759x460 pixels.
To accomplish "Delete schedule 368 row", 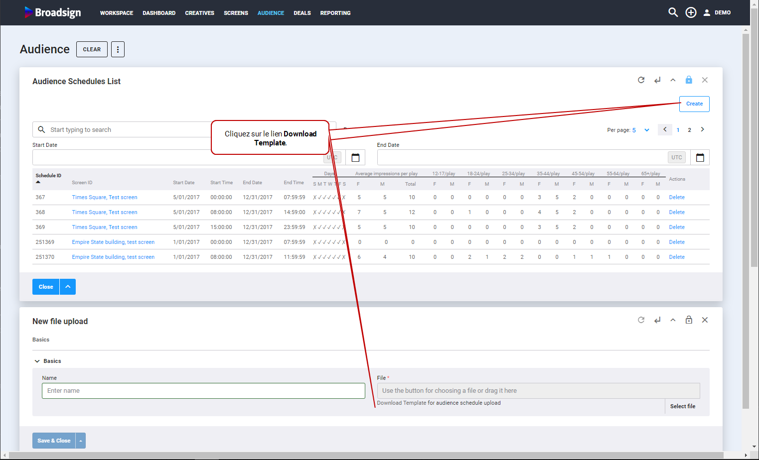I will [676, 212].
